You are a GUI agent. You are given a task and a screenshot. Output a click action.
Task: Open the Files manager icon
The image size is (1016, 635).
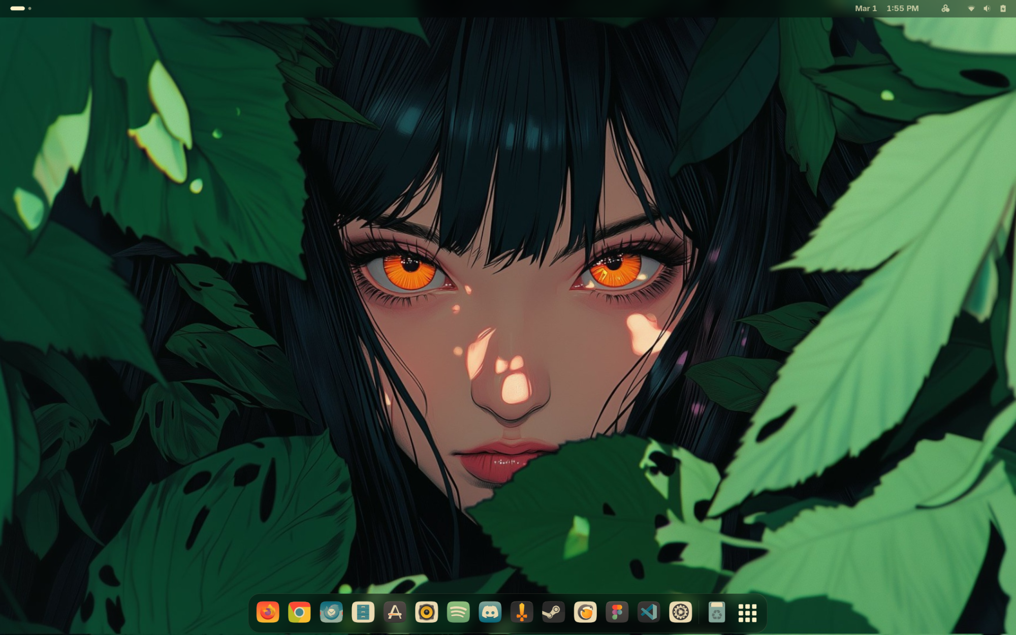(x=363, y=613)
